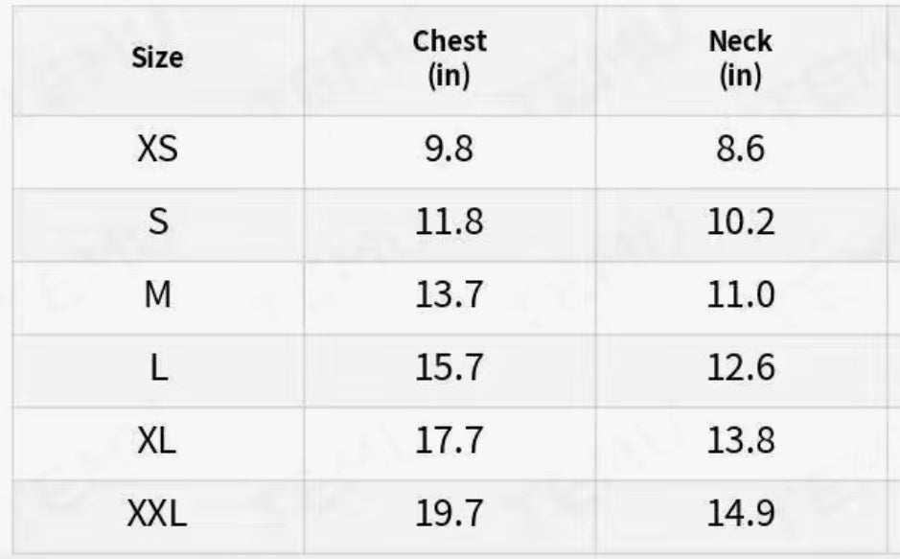The image size is (900, 559).
Task: Click neck value 14.9
Action: tap(740, 515)
